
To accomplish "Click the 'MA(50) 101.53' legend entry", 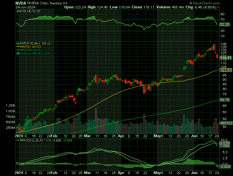I will 31,47.
